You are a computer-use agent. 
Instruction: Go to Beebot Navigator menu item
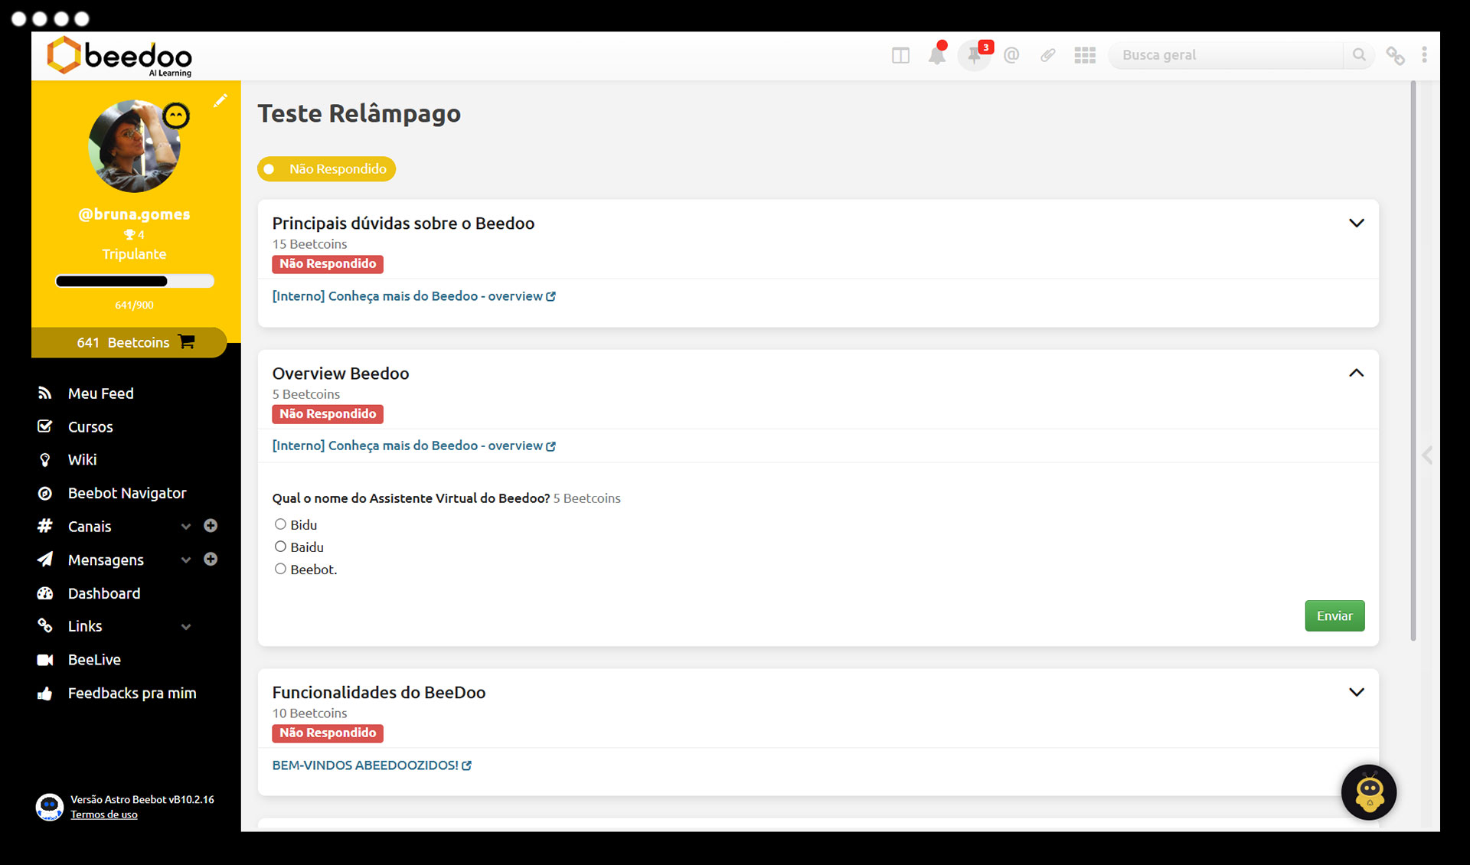click(x=126, y=494)
